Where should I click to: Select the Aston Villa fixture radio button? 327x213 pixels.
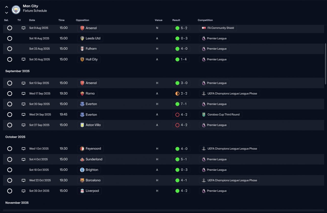coord(10,125)
